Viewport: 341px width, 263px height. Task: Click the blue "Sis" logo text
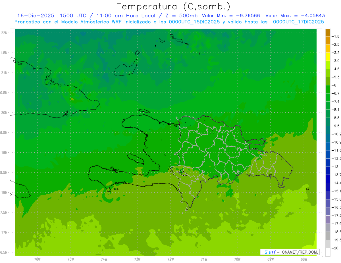click(268, 252)
